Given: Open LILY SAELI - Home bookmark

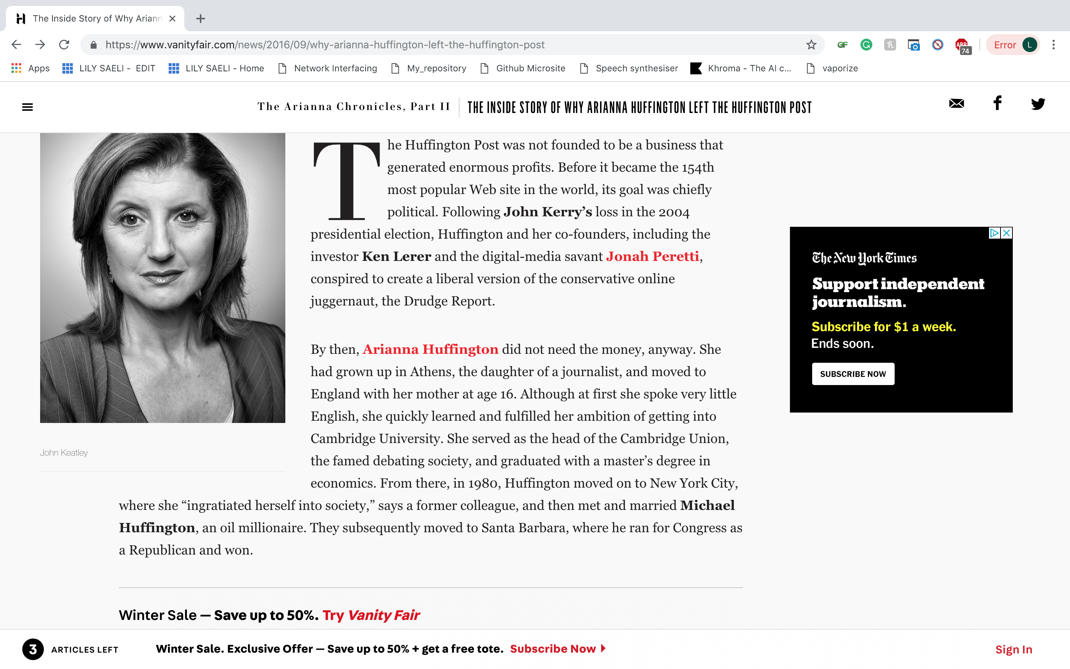Looking at the screenshot, I should pyautogui.click(x=216, y=68).
